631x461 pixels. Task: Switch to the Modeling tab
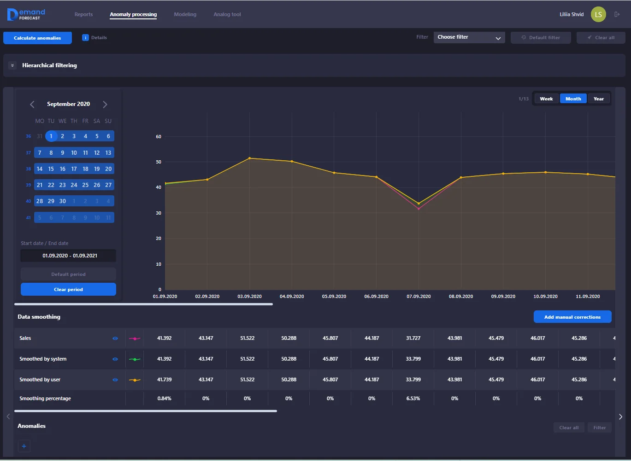185,14
